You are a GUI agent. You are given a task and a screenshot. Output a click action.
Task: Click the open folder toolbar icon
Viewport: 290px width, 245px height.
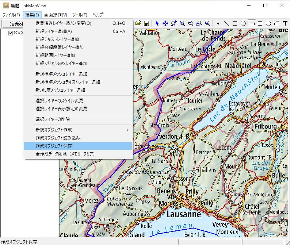pyautogui.click(x=138, y=23)
